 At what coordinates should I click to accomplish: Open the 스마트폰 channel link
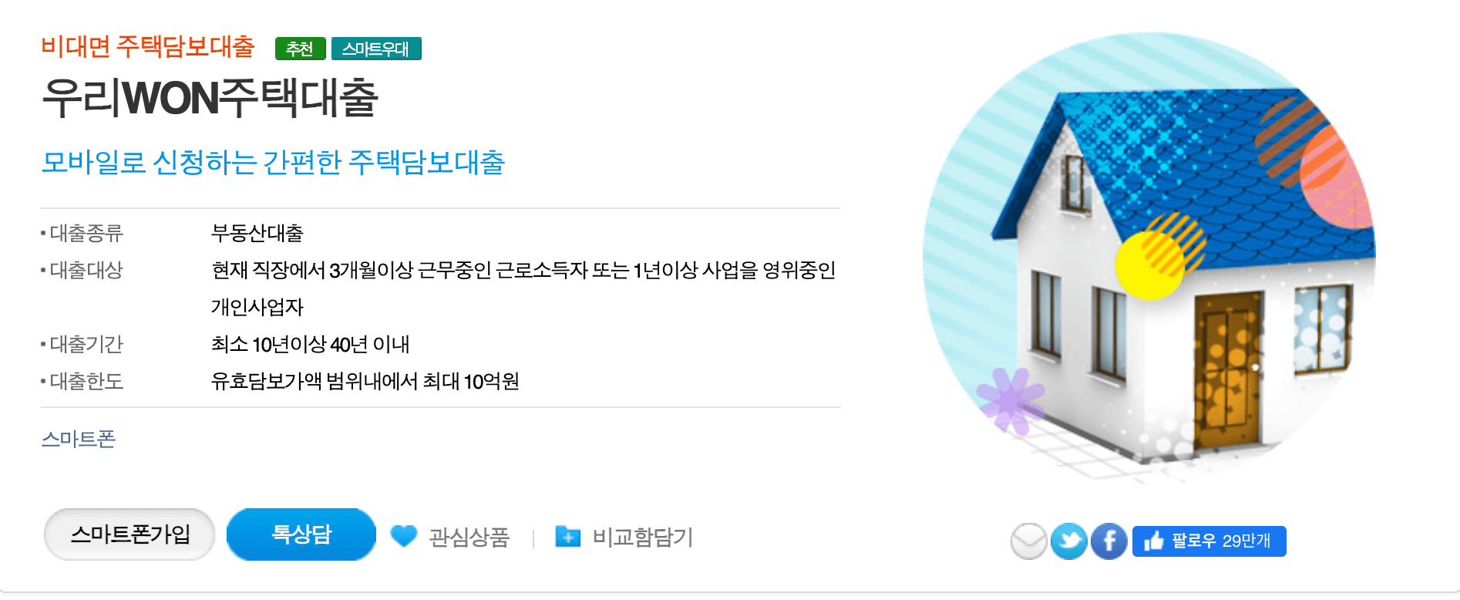pos(79,439)
